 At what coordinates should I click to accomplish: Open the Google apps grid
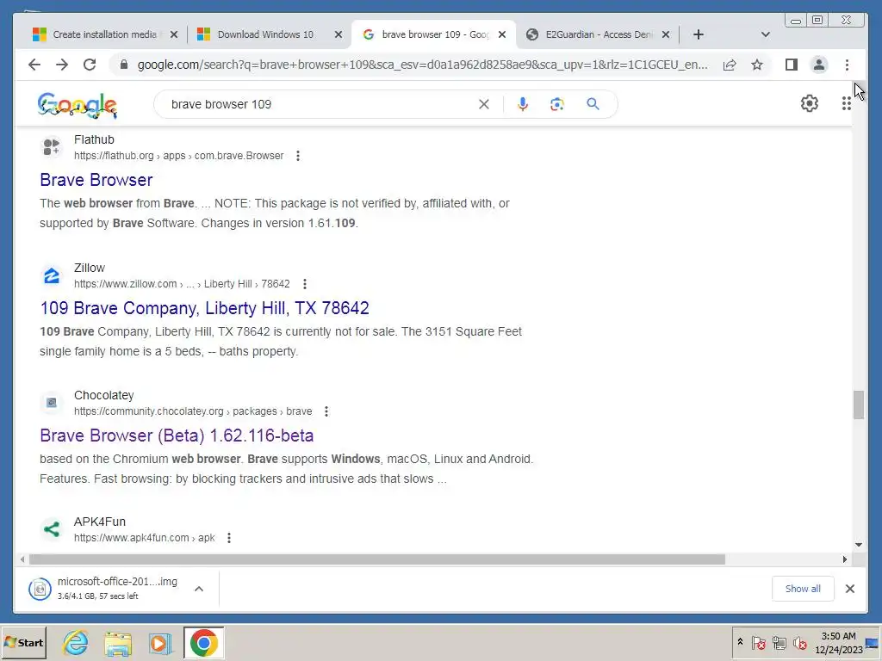(x=846, y=103)
